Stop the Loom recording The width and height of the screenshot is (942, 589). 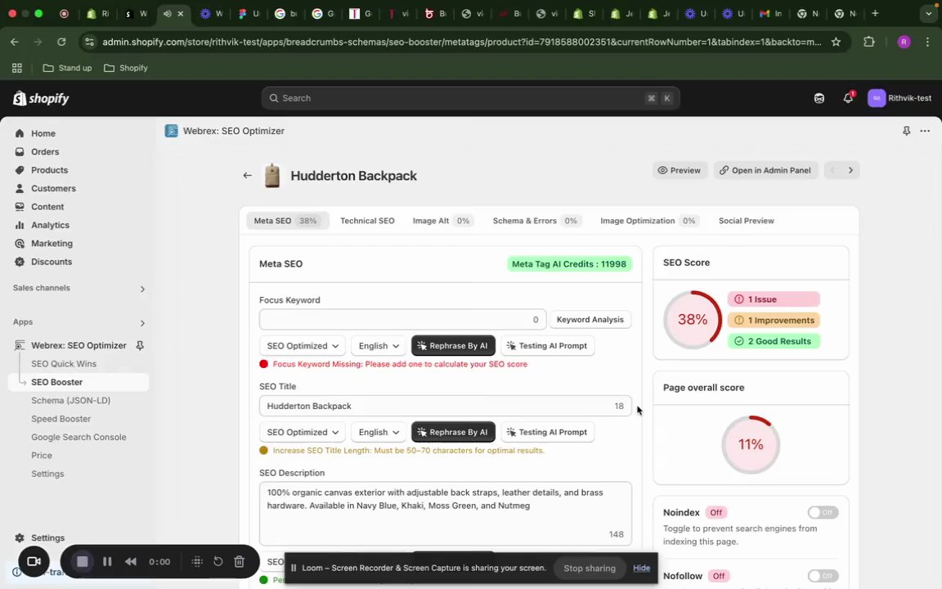[83, 561]
